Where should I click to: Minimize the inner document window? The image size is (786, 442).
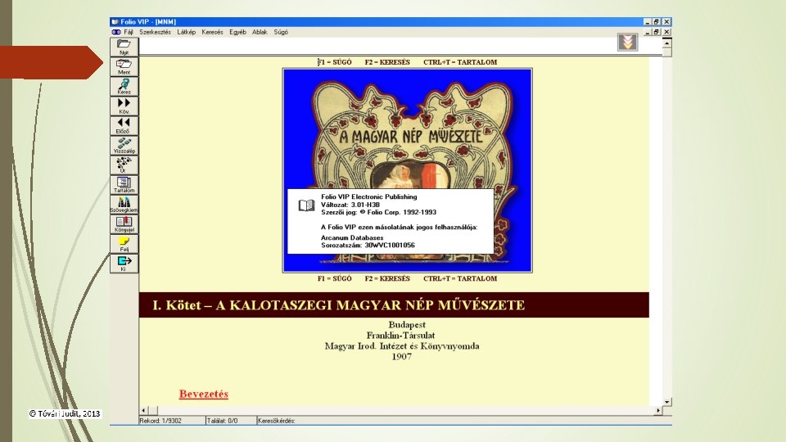click(x=648, y=32)
